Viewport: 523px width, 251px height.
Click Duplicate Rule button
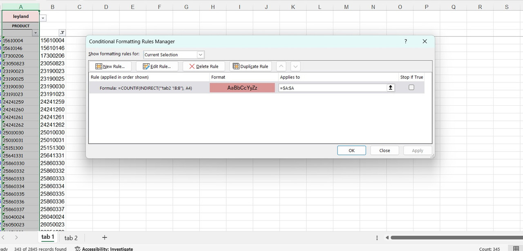point(250,66)
